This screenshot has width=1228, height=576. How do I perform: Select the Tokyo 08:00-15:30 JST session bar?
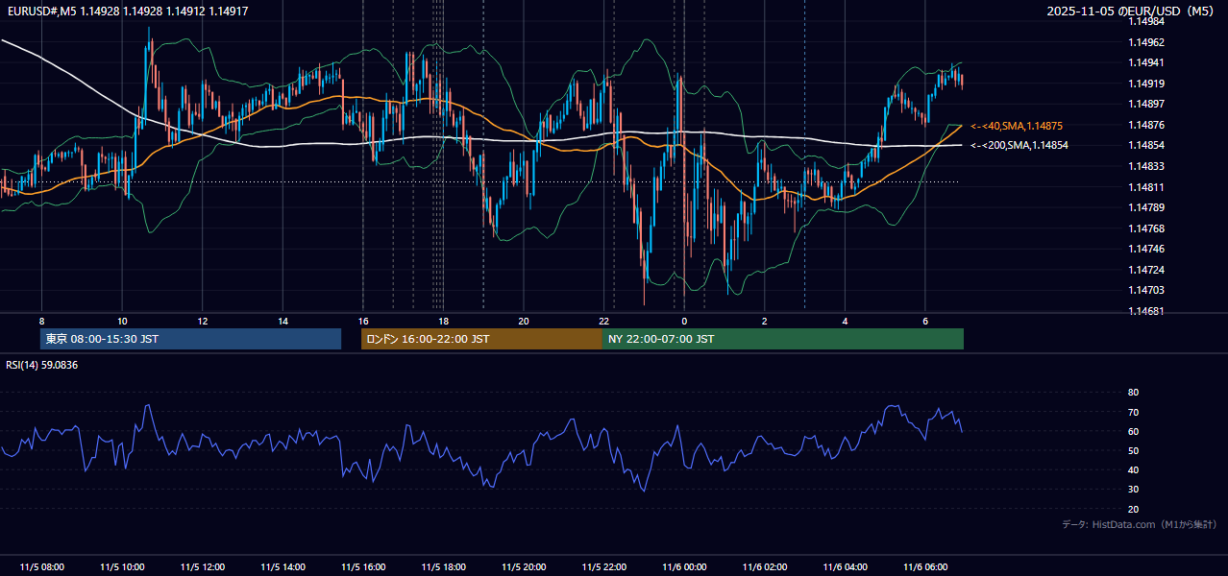click(190, 339)
